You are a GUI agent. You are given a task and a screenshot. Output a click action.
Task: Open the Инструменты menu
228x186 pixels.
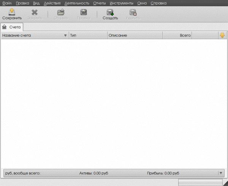(x=122, y=3)
